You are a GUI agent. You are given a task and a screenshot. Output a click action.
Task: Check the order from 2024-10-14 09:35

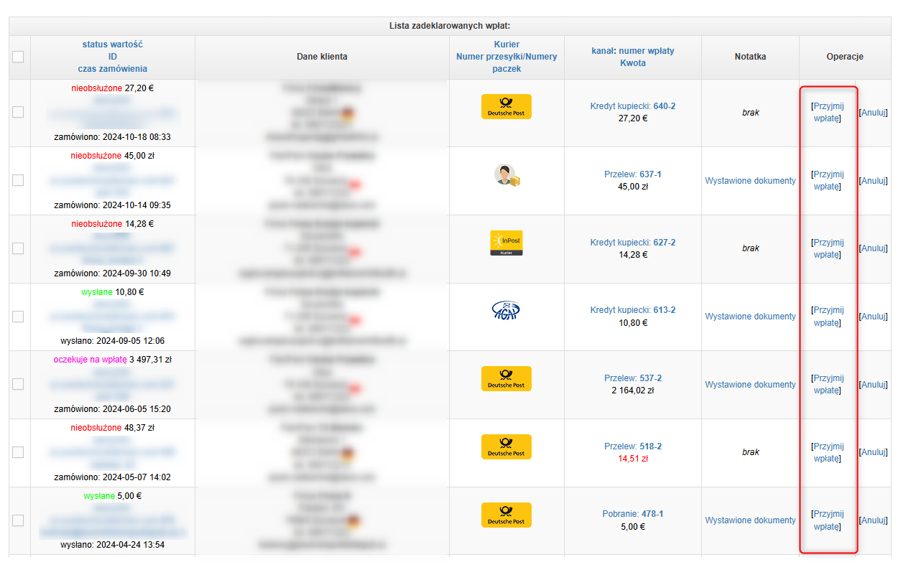[x=18, y=180]
